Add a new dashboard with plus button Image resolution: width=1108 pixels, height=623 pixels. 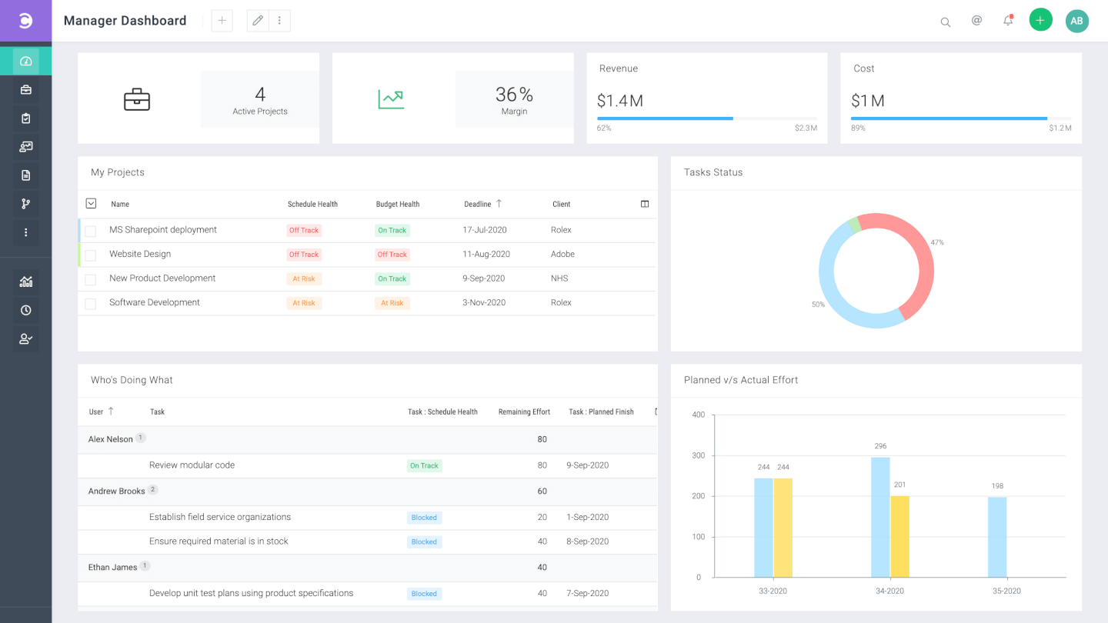pyautogui.click(x=222, y=21)
